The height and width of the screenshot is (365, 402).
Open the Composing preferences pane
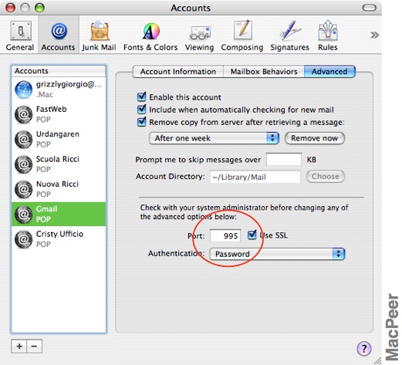[242, 35]
